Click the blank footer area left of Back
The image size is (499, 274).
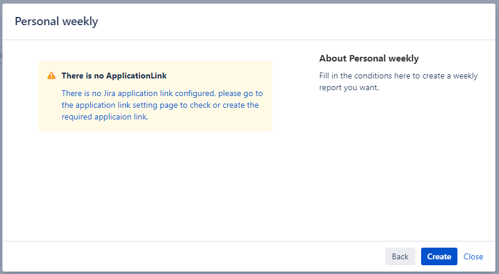tap(193, 256)
